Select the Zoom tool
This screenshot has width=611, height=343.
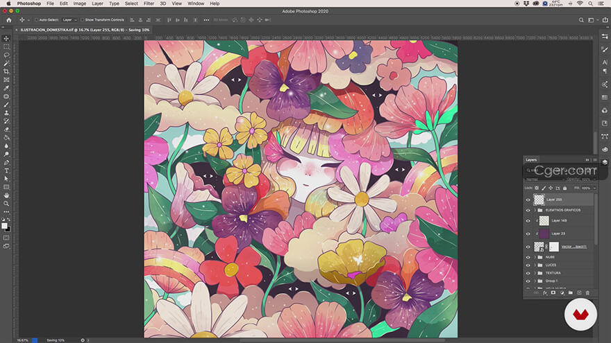click(x=6, y=204)
